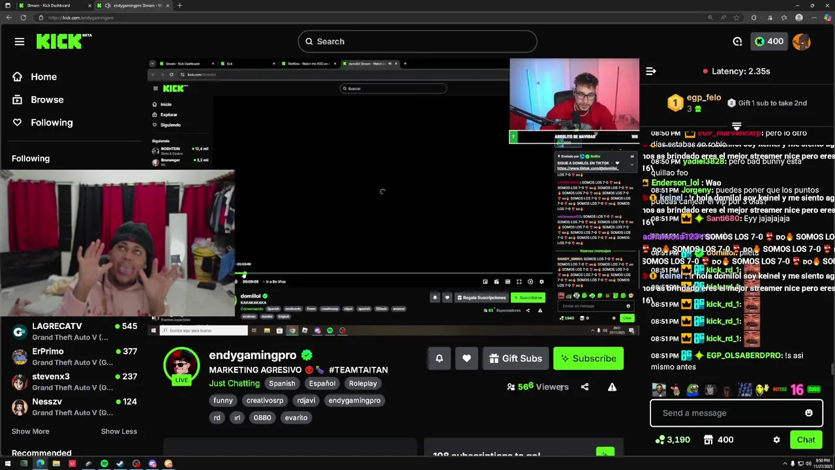835x470 pixels.
Task: Open LAGRECATV channel
Action: 74,331
